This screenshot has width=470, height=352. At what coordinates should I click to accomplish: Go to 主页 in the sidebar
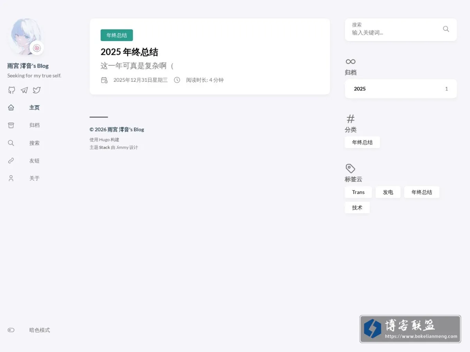34,108
